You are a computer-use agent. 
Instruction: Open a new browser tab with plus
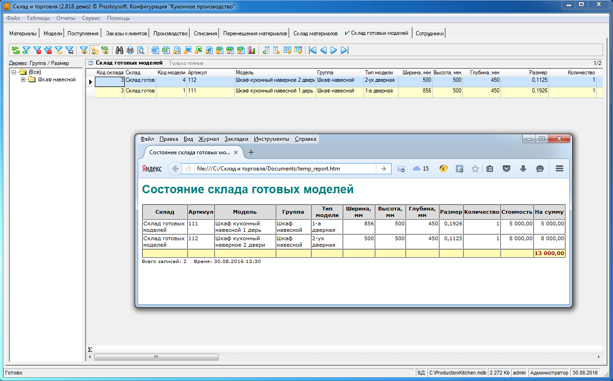[251, 152]
